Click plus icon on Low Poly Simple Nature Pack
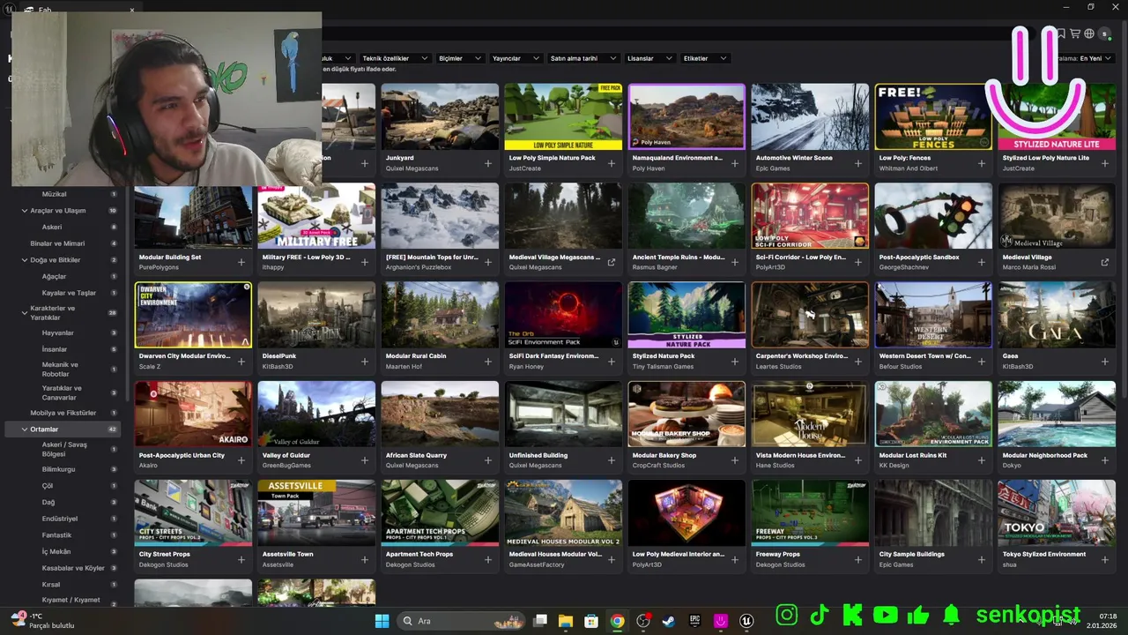The width and height of the screenshot is (1128, 635). click(x=612, y=163)
